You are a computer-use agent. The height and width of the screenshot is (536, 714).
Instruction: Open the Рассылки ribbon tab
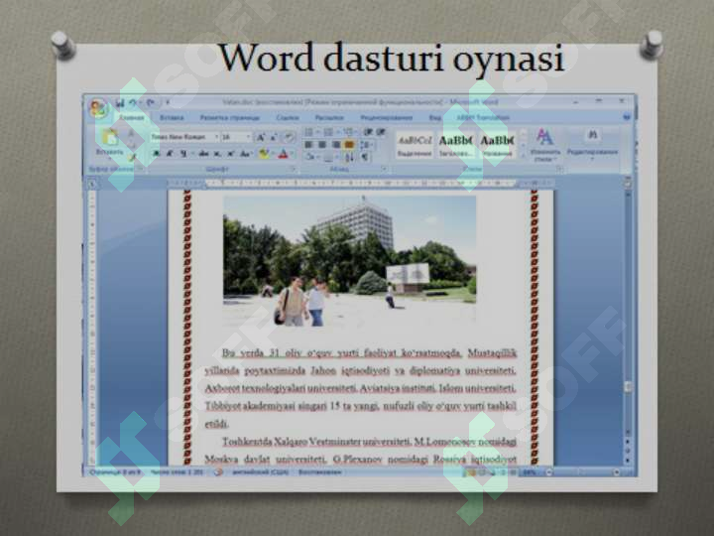(x=329, y=117)
